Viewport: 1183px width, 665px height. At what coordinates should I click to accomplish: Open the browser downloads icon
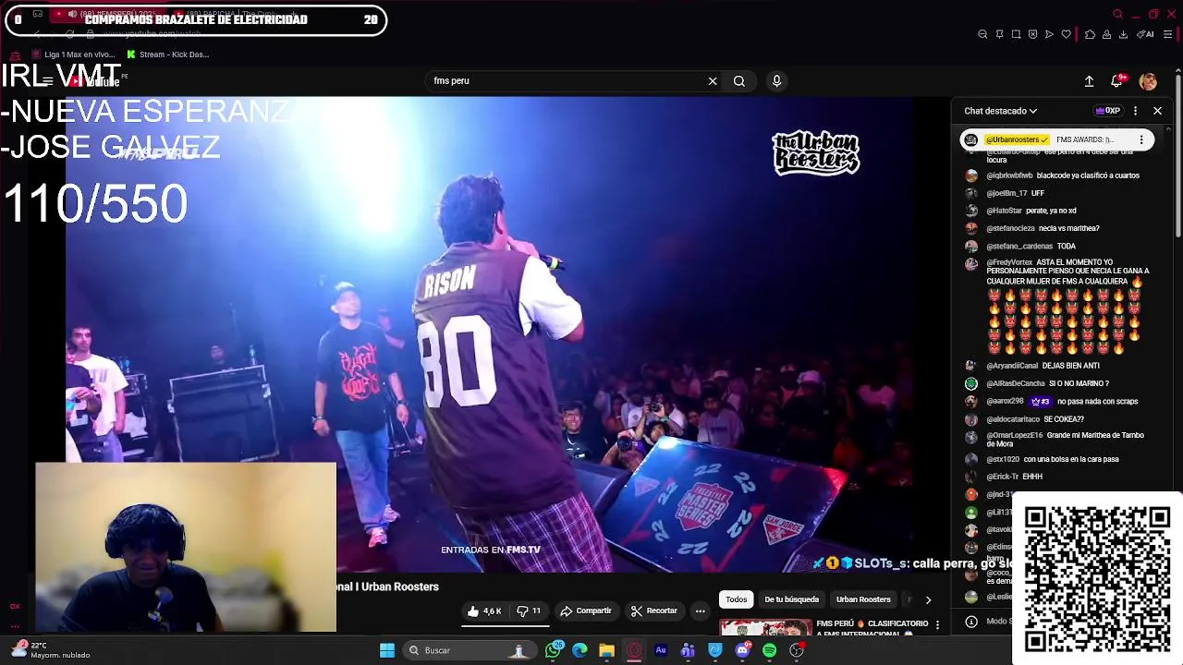coord(1123,34)
